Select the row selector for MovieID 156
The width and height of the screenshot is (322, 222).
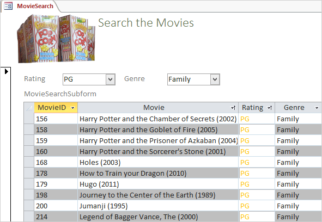click(x=29, y=119)
